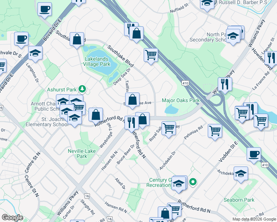Image resolution: width=277 pixels, height=222 pixels.
Task: Click the Bruce Beer Dr street label
Action: (x=126, y=154)
